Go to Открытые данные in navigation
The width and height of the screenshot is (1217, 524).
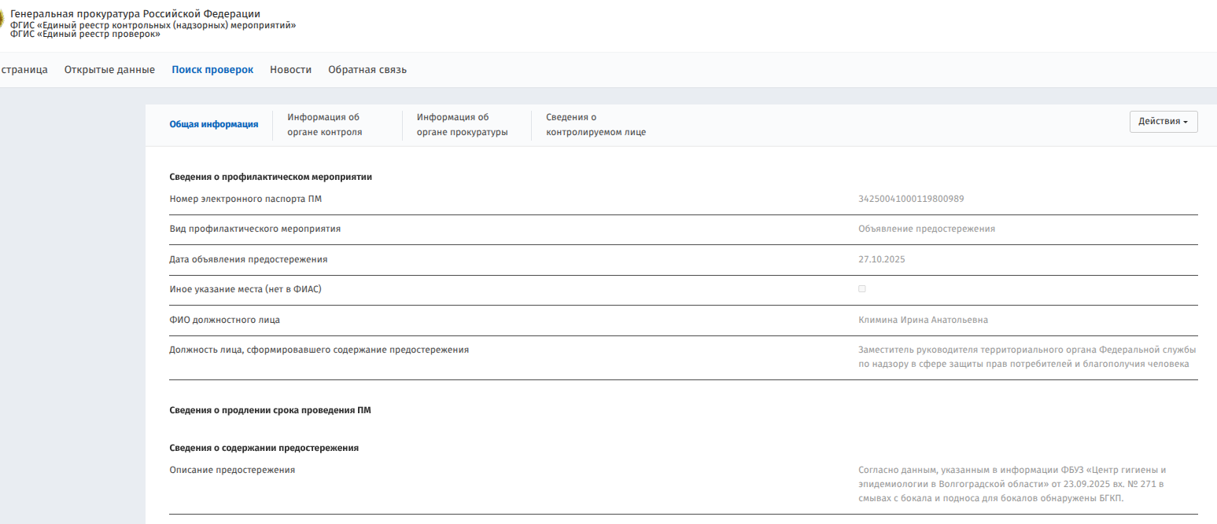click(x=109, y=70)
